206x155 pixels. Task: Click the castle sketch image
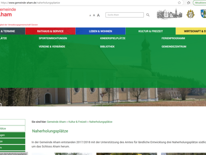(169, 14)
